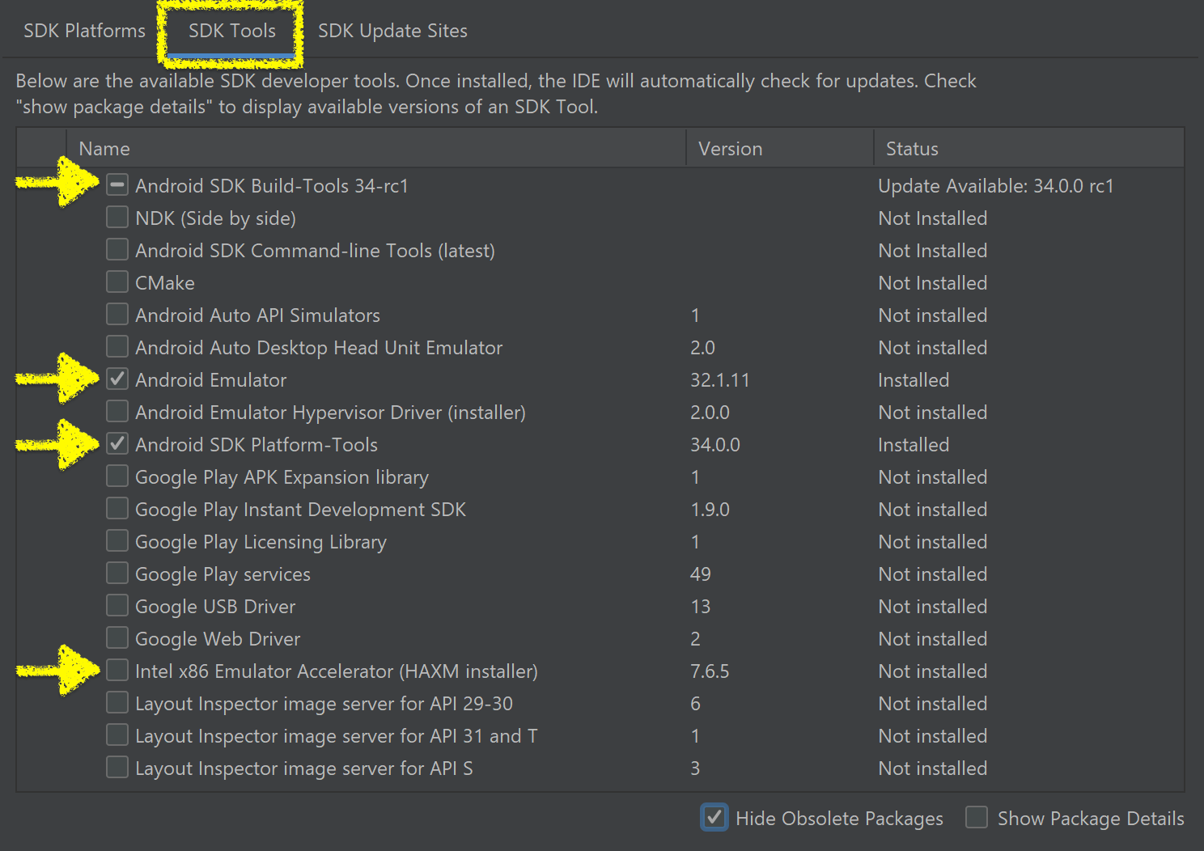Uncheck the Android Emulator checkbox

(117, 379)
